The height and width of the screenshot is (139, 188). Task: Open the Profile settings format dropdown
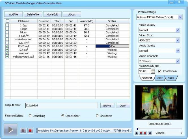(180, 17)
